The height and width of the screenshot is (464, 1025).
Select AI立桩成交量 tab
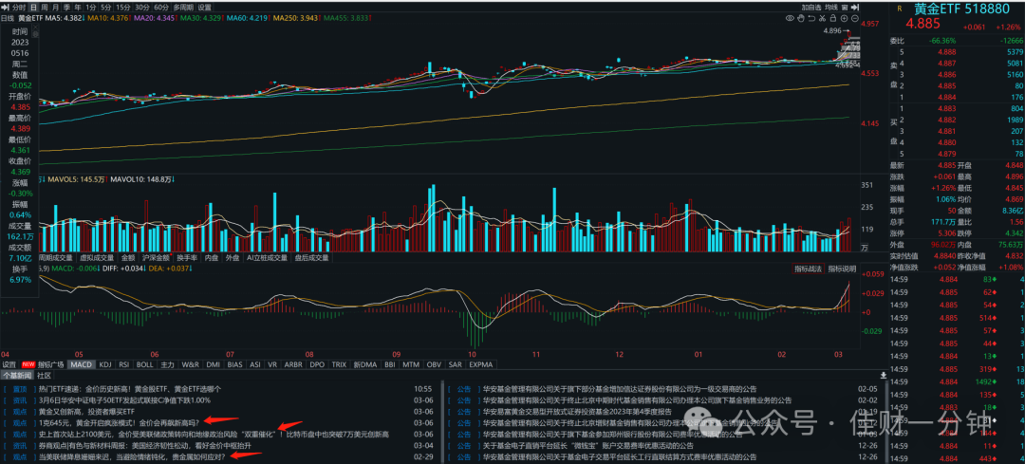tap(266, 258)
